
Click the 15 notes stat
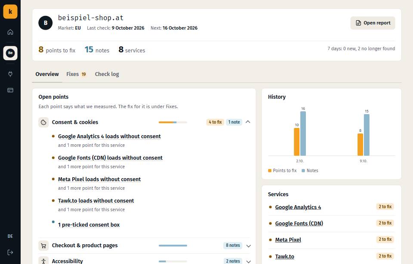click(x=97, y=50)
